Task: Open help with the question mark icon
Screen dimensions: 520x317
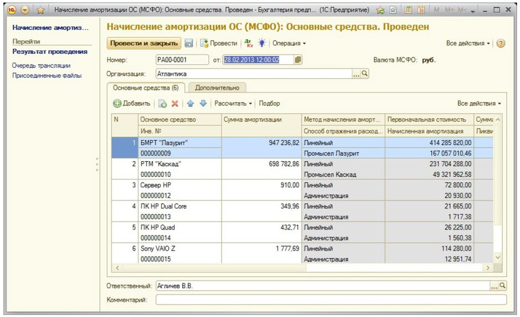Action: pos(501,44)
